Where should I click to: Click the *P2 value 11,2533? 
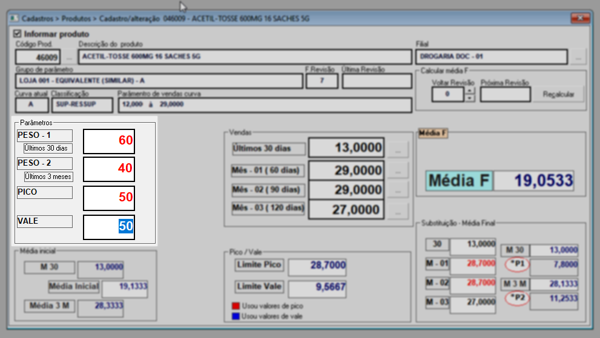[x=554, y=301]
